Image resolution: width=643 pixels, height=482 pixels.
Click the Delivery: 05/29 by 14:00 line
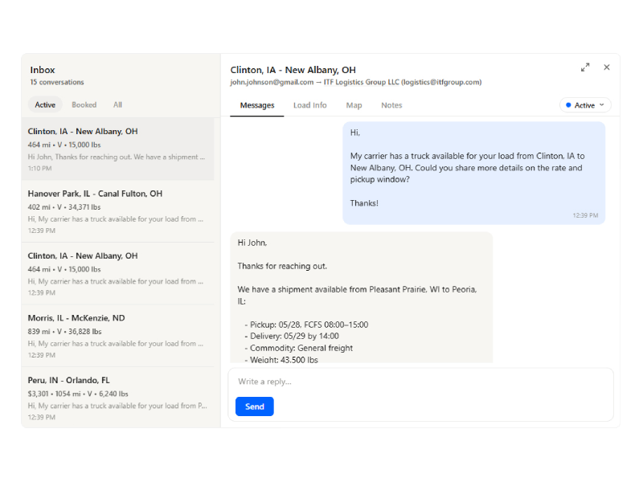(x=292, y=336)
